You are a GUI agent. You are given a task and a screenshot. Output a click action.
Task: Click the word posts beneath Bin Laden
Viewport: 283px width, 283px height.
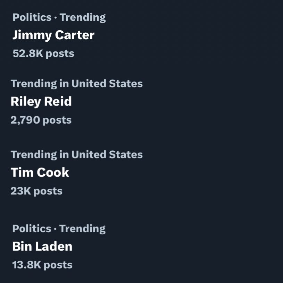point(58,266)
